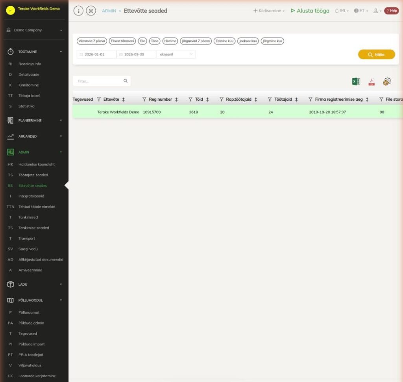Expand the PLANEERIMINE section
This screenshot has width=403, height=382.
click(x=35, y=120)
